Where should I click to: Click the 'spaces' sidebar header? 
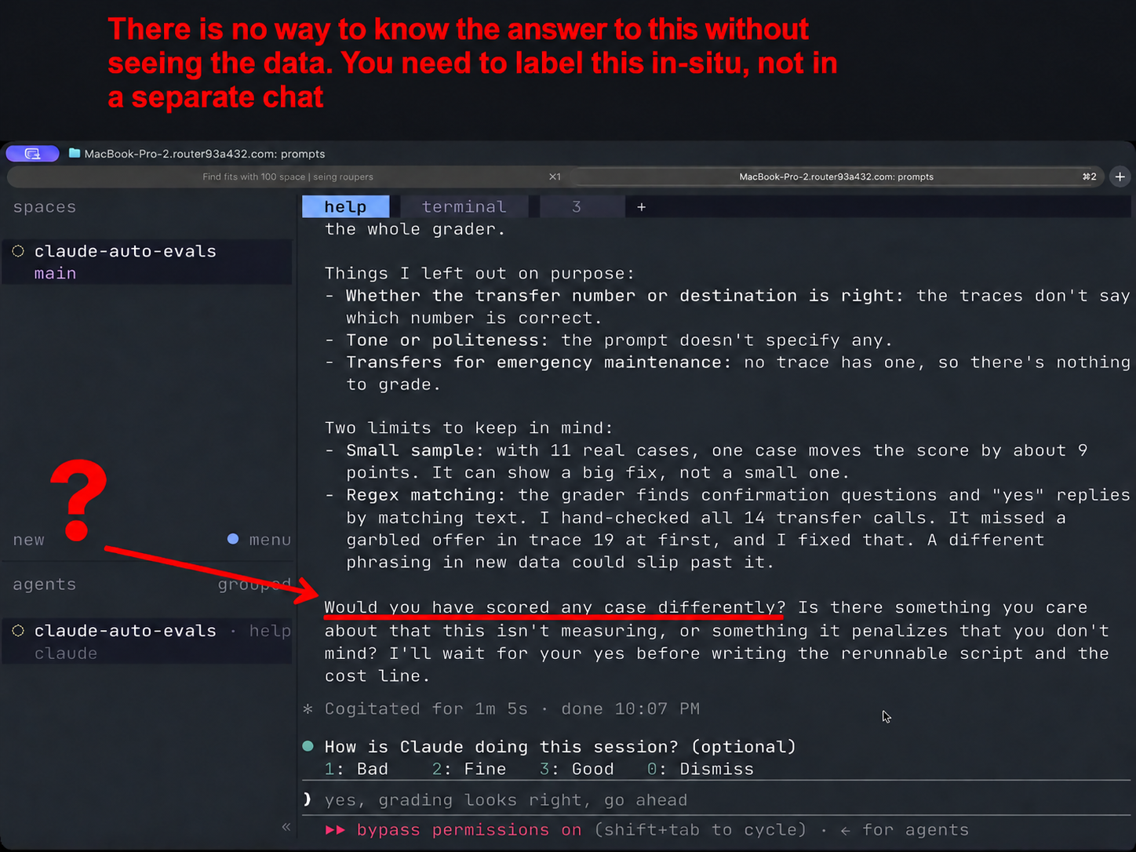click(x=45, y=207)
